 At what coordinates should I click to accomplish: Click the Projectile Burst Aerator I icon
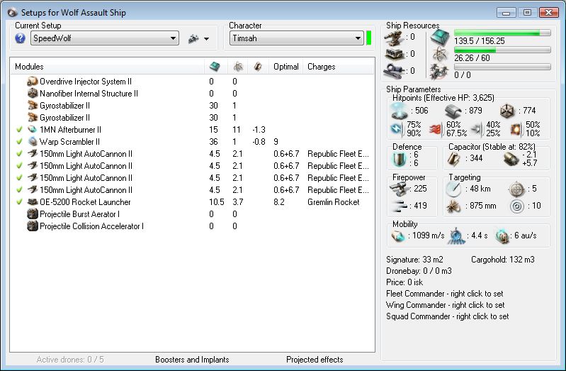pyautogui.click(x=33, y=214)
